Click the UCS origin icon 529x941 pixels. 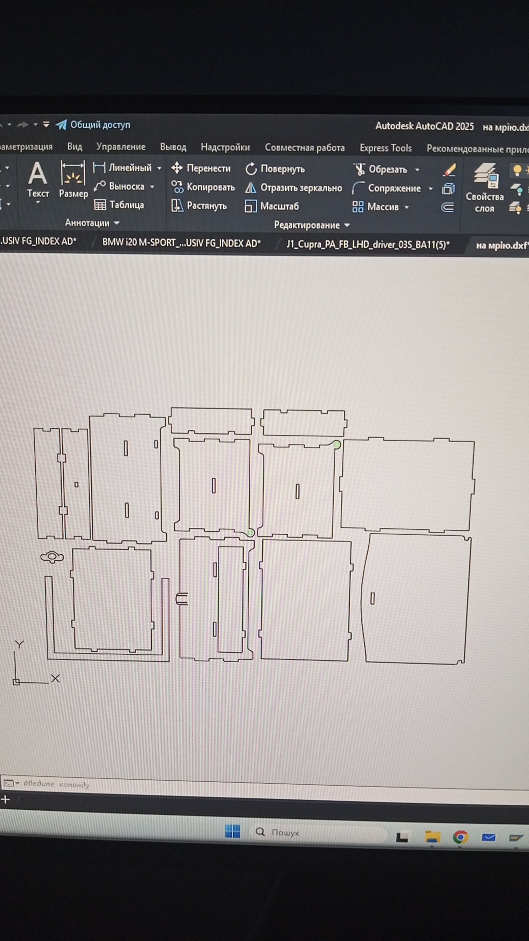click(x=16, y=682)
